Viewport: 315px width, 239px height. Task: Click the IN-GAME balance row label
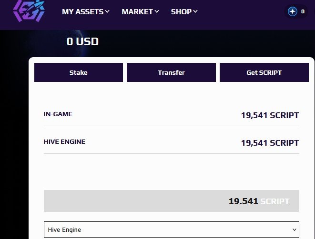click(x=58, y=114)
